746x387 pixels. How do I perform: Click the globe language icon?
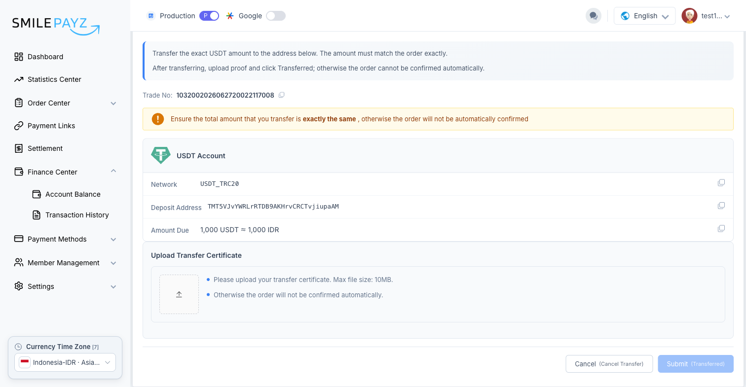(625, 16)
